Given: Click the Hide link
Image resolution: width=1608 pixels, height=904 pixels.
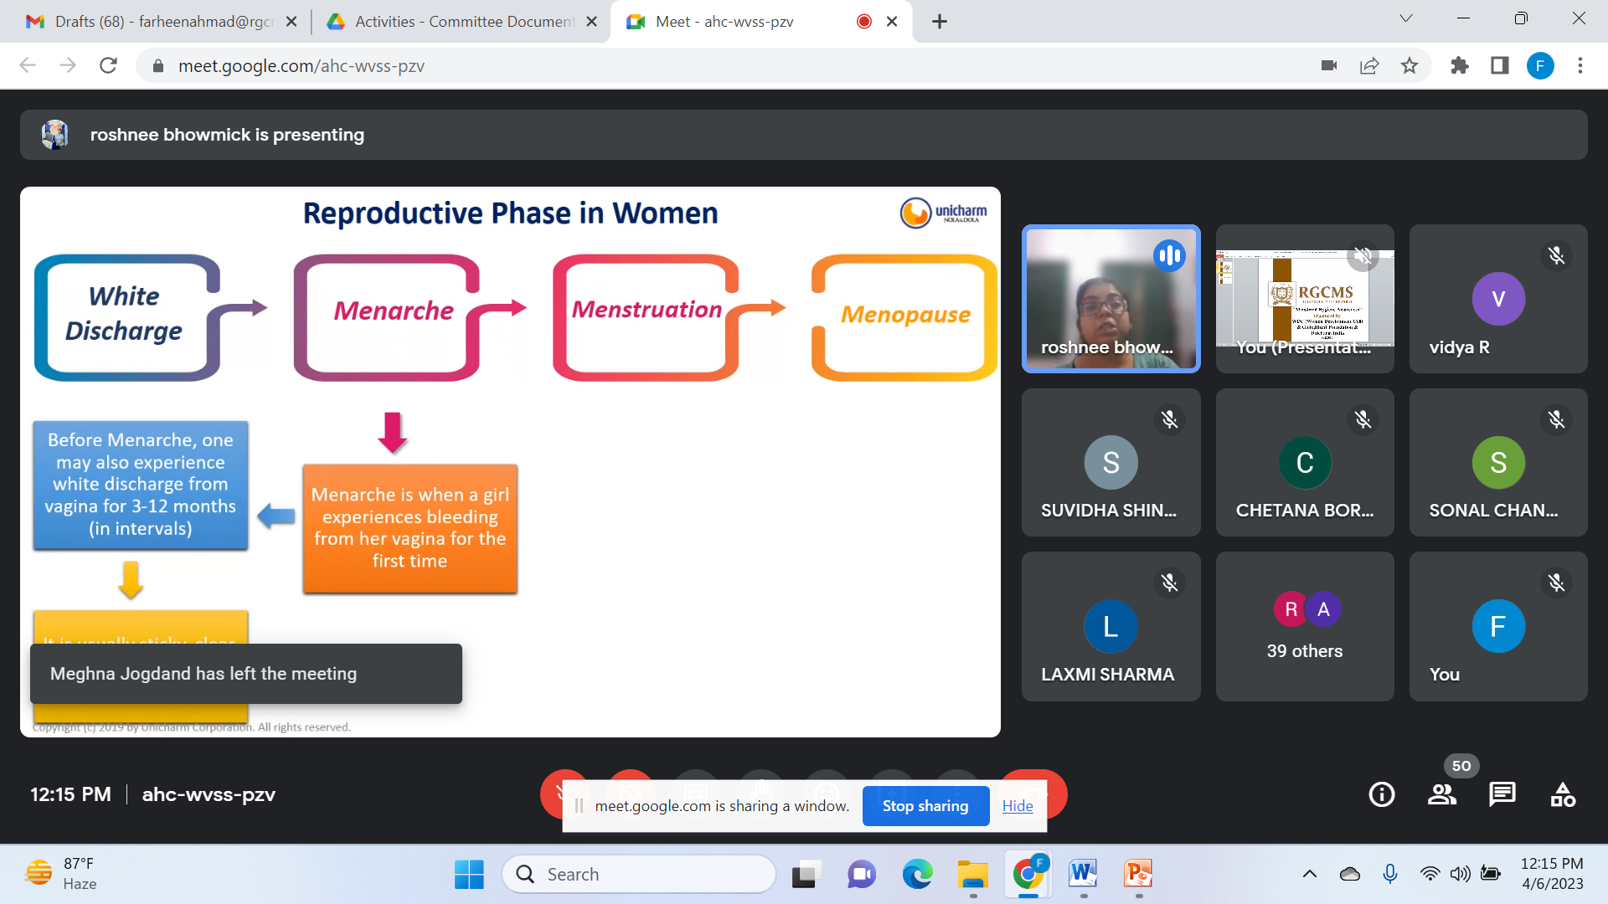Looking at the screenshot, I should click(1018, 805).
